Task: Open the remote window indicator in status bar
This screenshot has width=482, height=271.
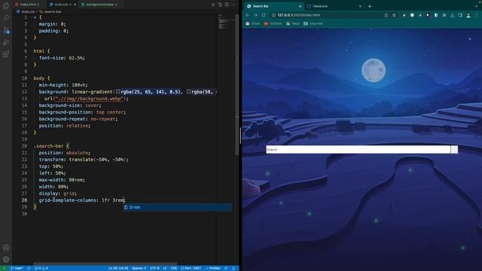Action: [x=4, y=268]
